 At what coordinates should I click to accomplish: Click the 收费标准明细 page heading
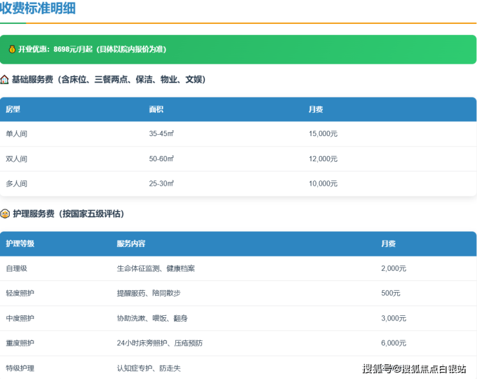[38, 8]
